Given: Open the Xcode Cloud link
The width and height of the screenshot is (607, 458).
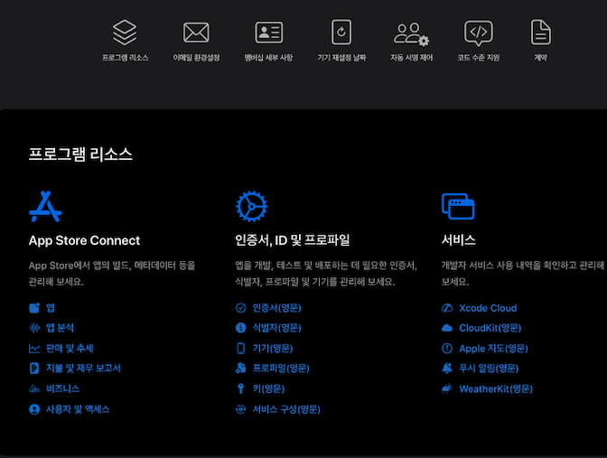Looking at the screenshot, I should pos(488,308).
